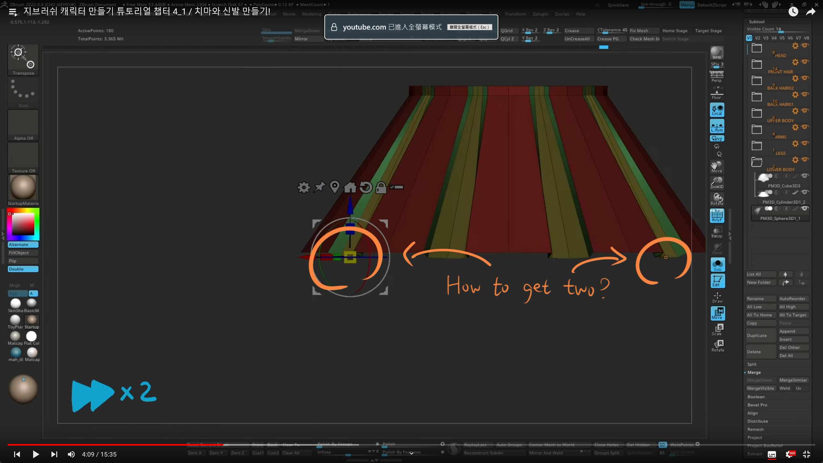Image resolution: width=823 pixels, height=463 pixels.
Task: Activate the Zoom3D navigation icon
Action: (717, 183)
